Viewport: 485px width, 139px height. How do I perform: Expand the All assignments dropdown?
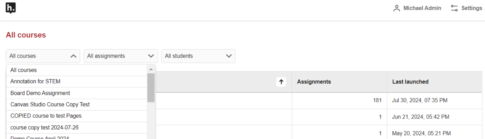tap(121, 56)
